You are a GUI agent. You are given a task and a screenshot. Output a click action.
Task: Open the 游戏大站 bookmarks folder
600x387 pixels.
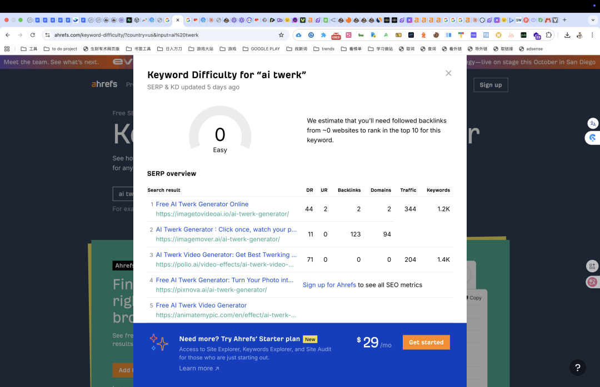click(201, 49)
